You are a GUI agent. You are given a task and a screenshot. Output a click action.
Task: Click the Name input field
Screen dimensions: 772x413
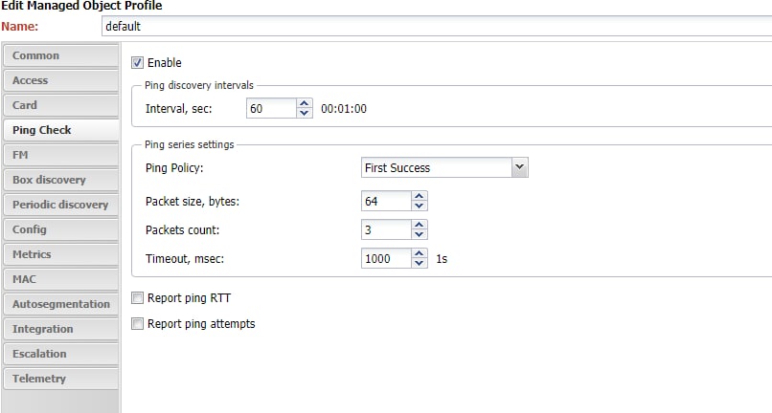[x=437, y=26]
